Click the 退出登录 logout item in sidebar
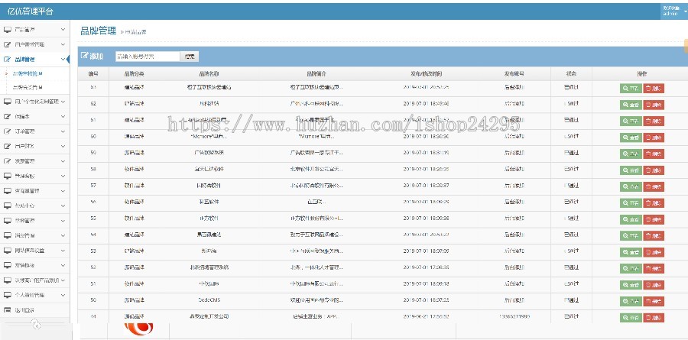The height and width of the screenshot is (340, 688). (24, 310)
